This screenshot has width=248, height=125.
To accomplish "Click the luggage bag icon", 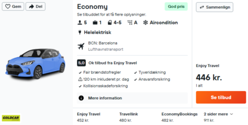I will (95, 23).
